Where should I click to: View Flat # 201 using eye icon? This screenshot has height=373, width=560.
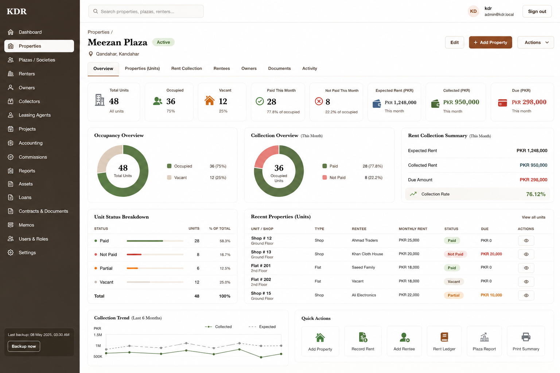point(526,268)
